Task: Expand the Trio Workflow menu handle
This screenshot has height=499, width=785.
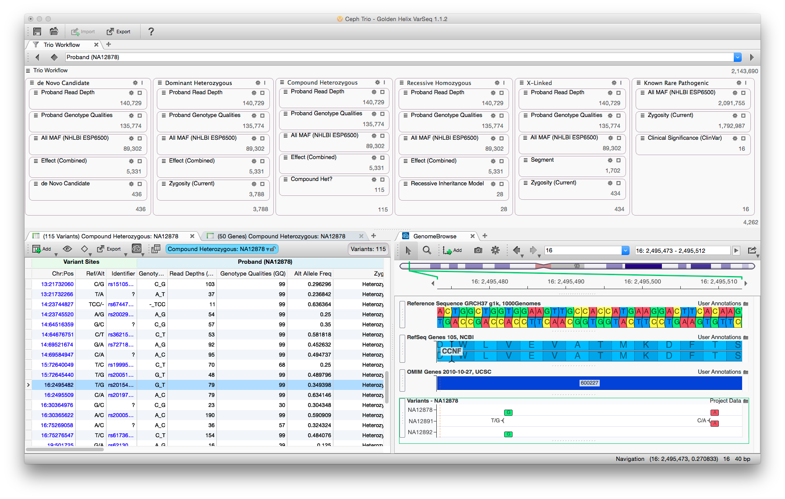Action: [x=28, y=71]
